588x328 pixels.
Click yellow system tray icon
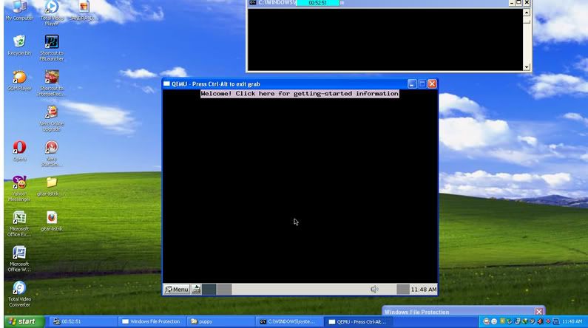(x=502, y=321)
